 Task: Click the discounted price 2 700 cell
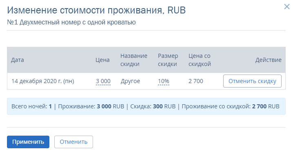196,81
